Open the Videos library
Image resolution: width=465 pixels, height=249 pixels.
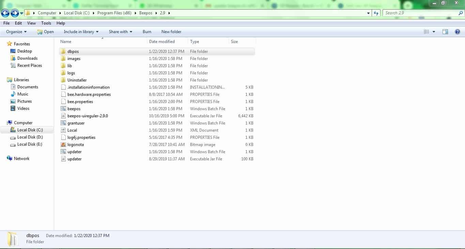(x=23, y=108)
